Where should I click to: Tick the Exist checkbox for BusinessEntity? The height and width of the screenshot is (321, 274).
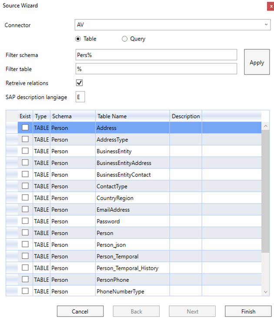(25, 151)
